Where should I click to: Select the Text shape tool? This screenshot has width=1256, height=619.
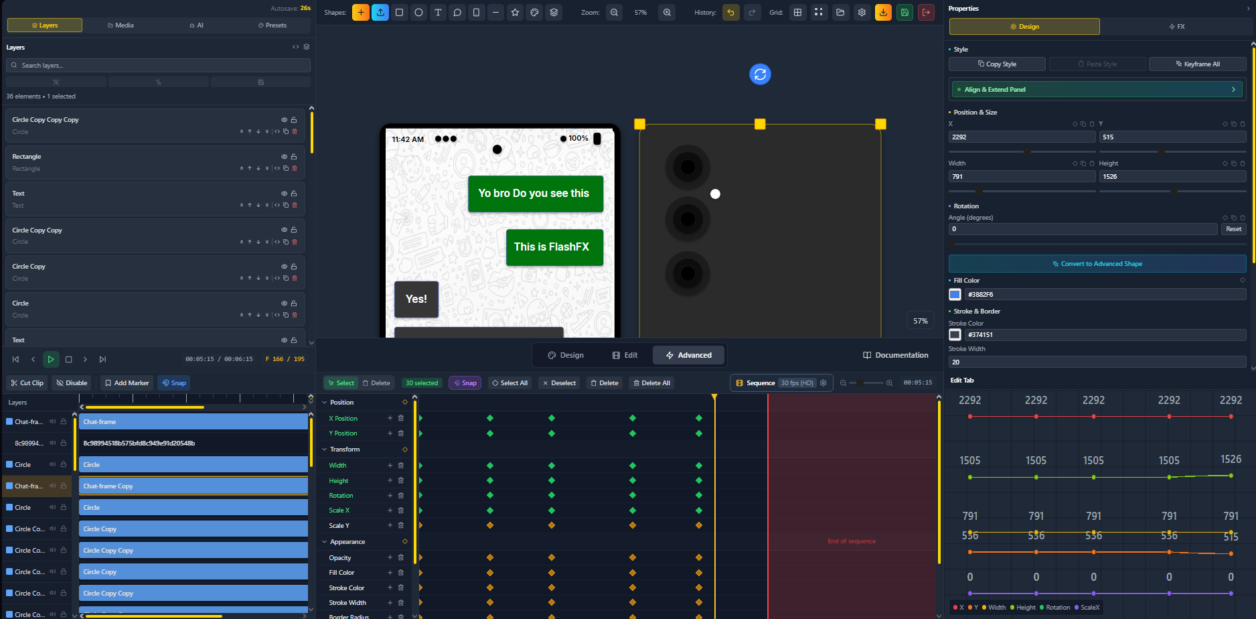[x=438, y=12]
